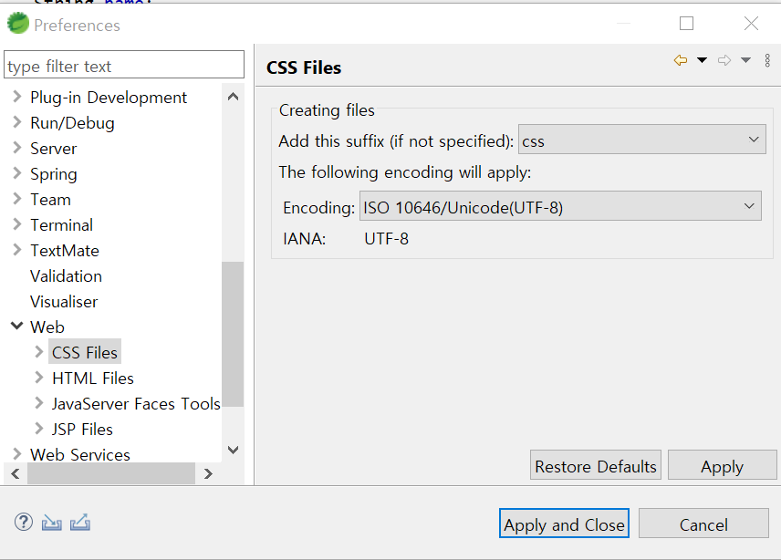Open the three-dot view menu icon

tap(767, 60)
